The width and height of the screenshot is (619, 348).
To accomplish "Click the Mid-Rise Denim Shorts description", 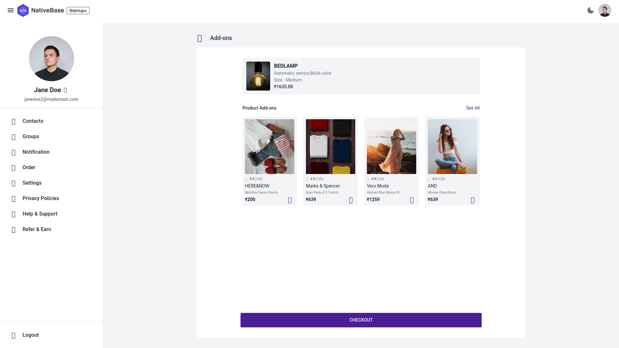I will [261, 192].
